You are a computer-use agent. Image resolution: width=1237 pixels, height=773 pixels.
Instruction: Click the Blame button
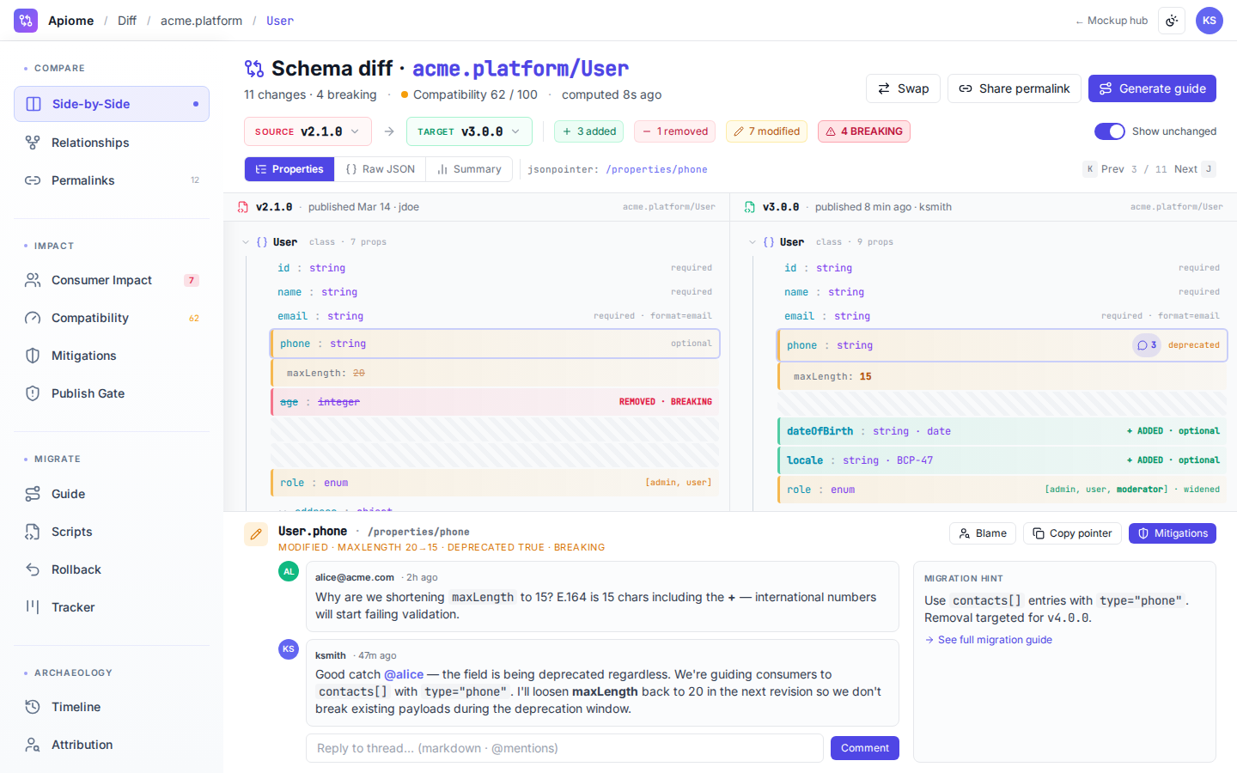(x=983, y=533)
